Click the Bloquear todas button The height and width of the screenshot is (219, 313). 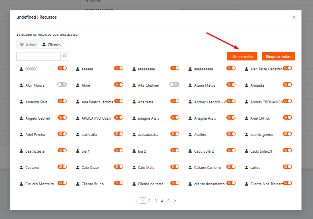coord(278,56)
